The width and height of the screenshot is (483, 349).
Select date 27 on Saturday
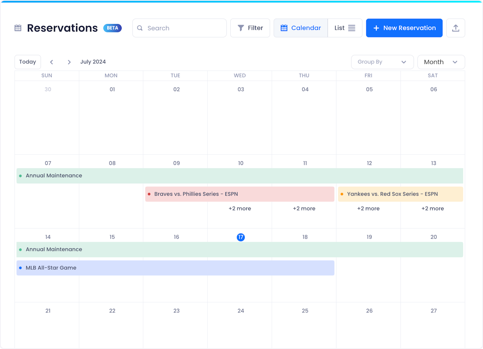click(x=433, y=311)
